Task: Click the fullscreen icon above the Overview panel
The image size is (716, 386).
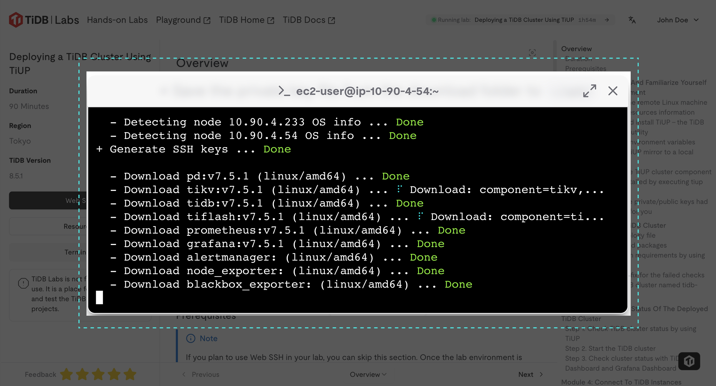Action: [532, 53]
